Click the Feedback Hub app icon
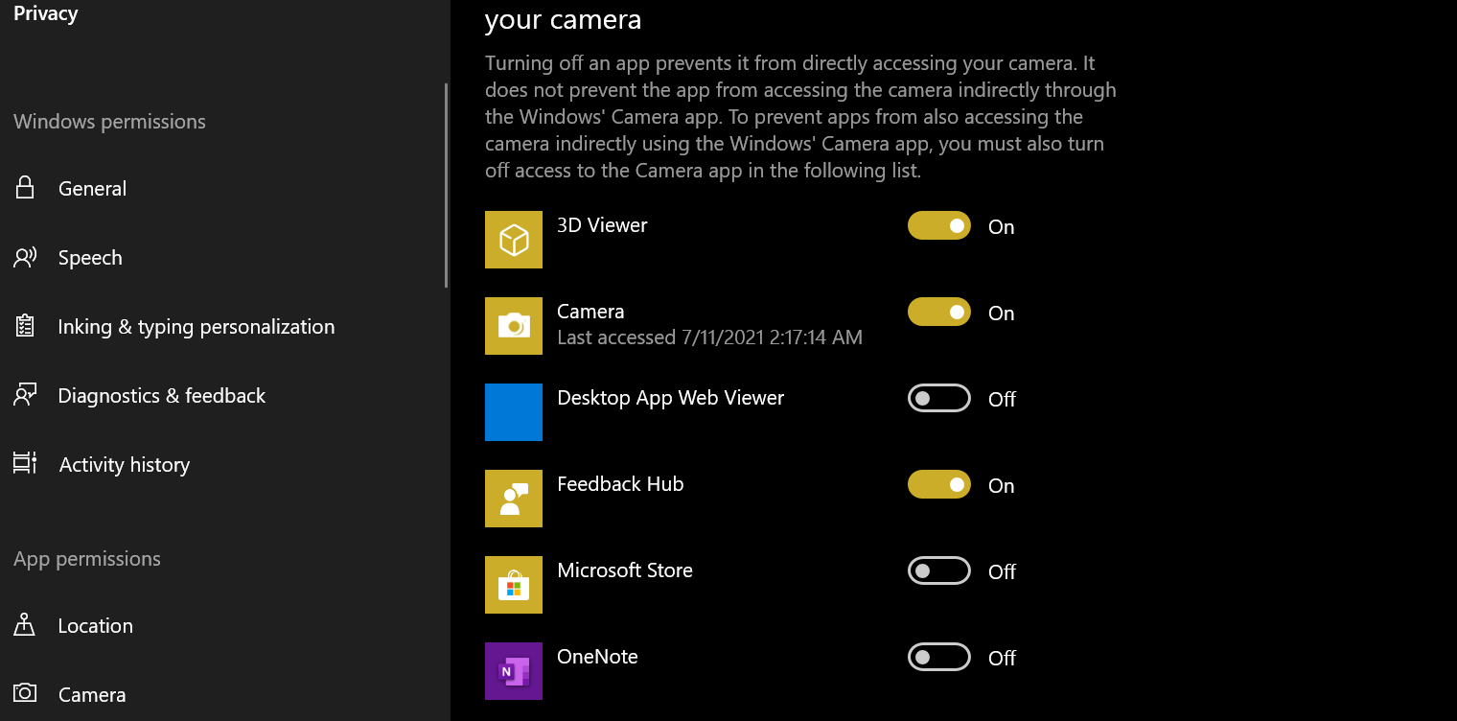This screenshot has width=1457, height=721. 514,499
